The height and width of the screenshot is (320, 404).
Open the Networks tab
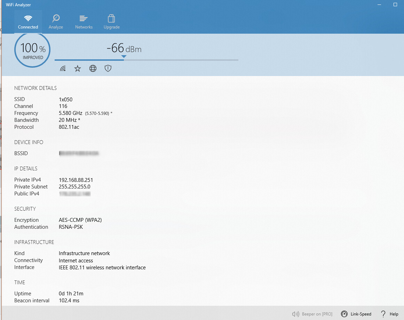click(84, 22)
